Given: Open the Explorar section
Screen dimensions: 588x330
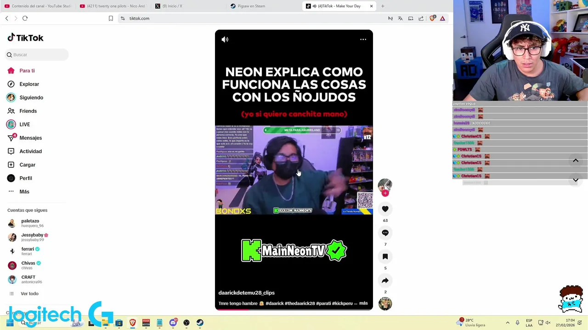Looking at the screenshot, I should [x=29, y=84].
